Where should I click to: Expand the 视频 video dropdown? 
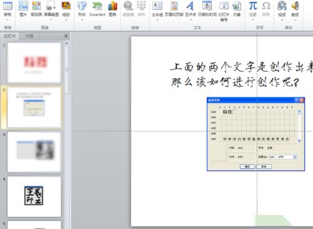pos(282,20)
